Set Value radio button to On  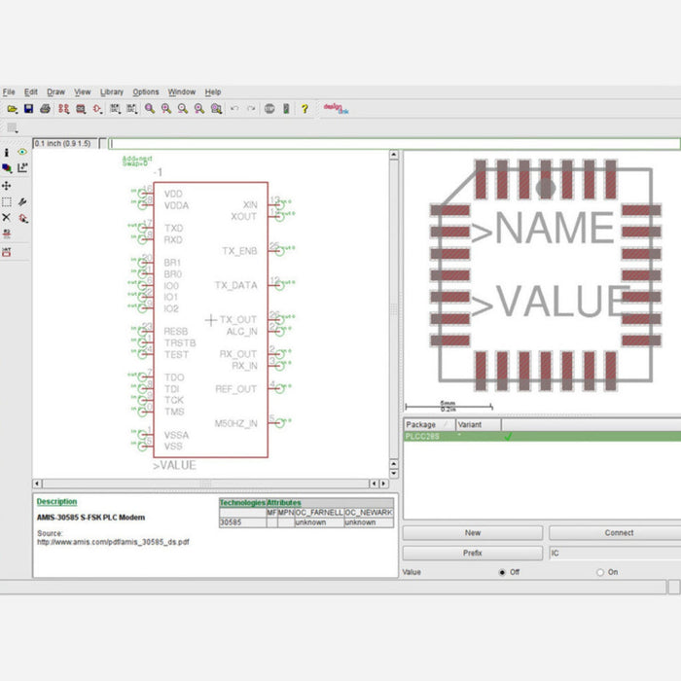tap(600, 572)
